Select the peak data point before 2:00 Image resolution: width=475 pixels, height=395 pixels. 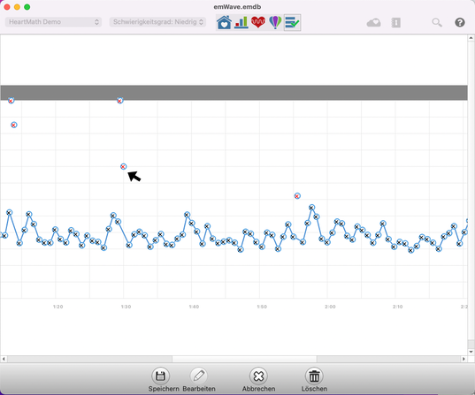[x=312, y=208]
